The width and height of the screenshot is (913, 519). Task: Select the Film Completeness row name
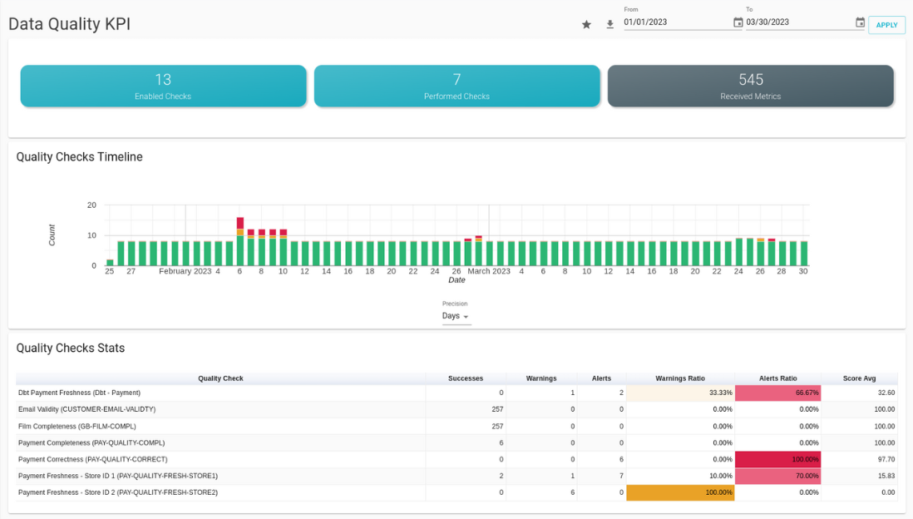(76, 427)
